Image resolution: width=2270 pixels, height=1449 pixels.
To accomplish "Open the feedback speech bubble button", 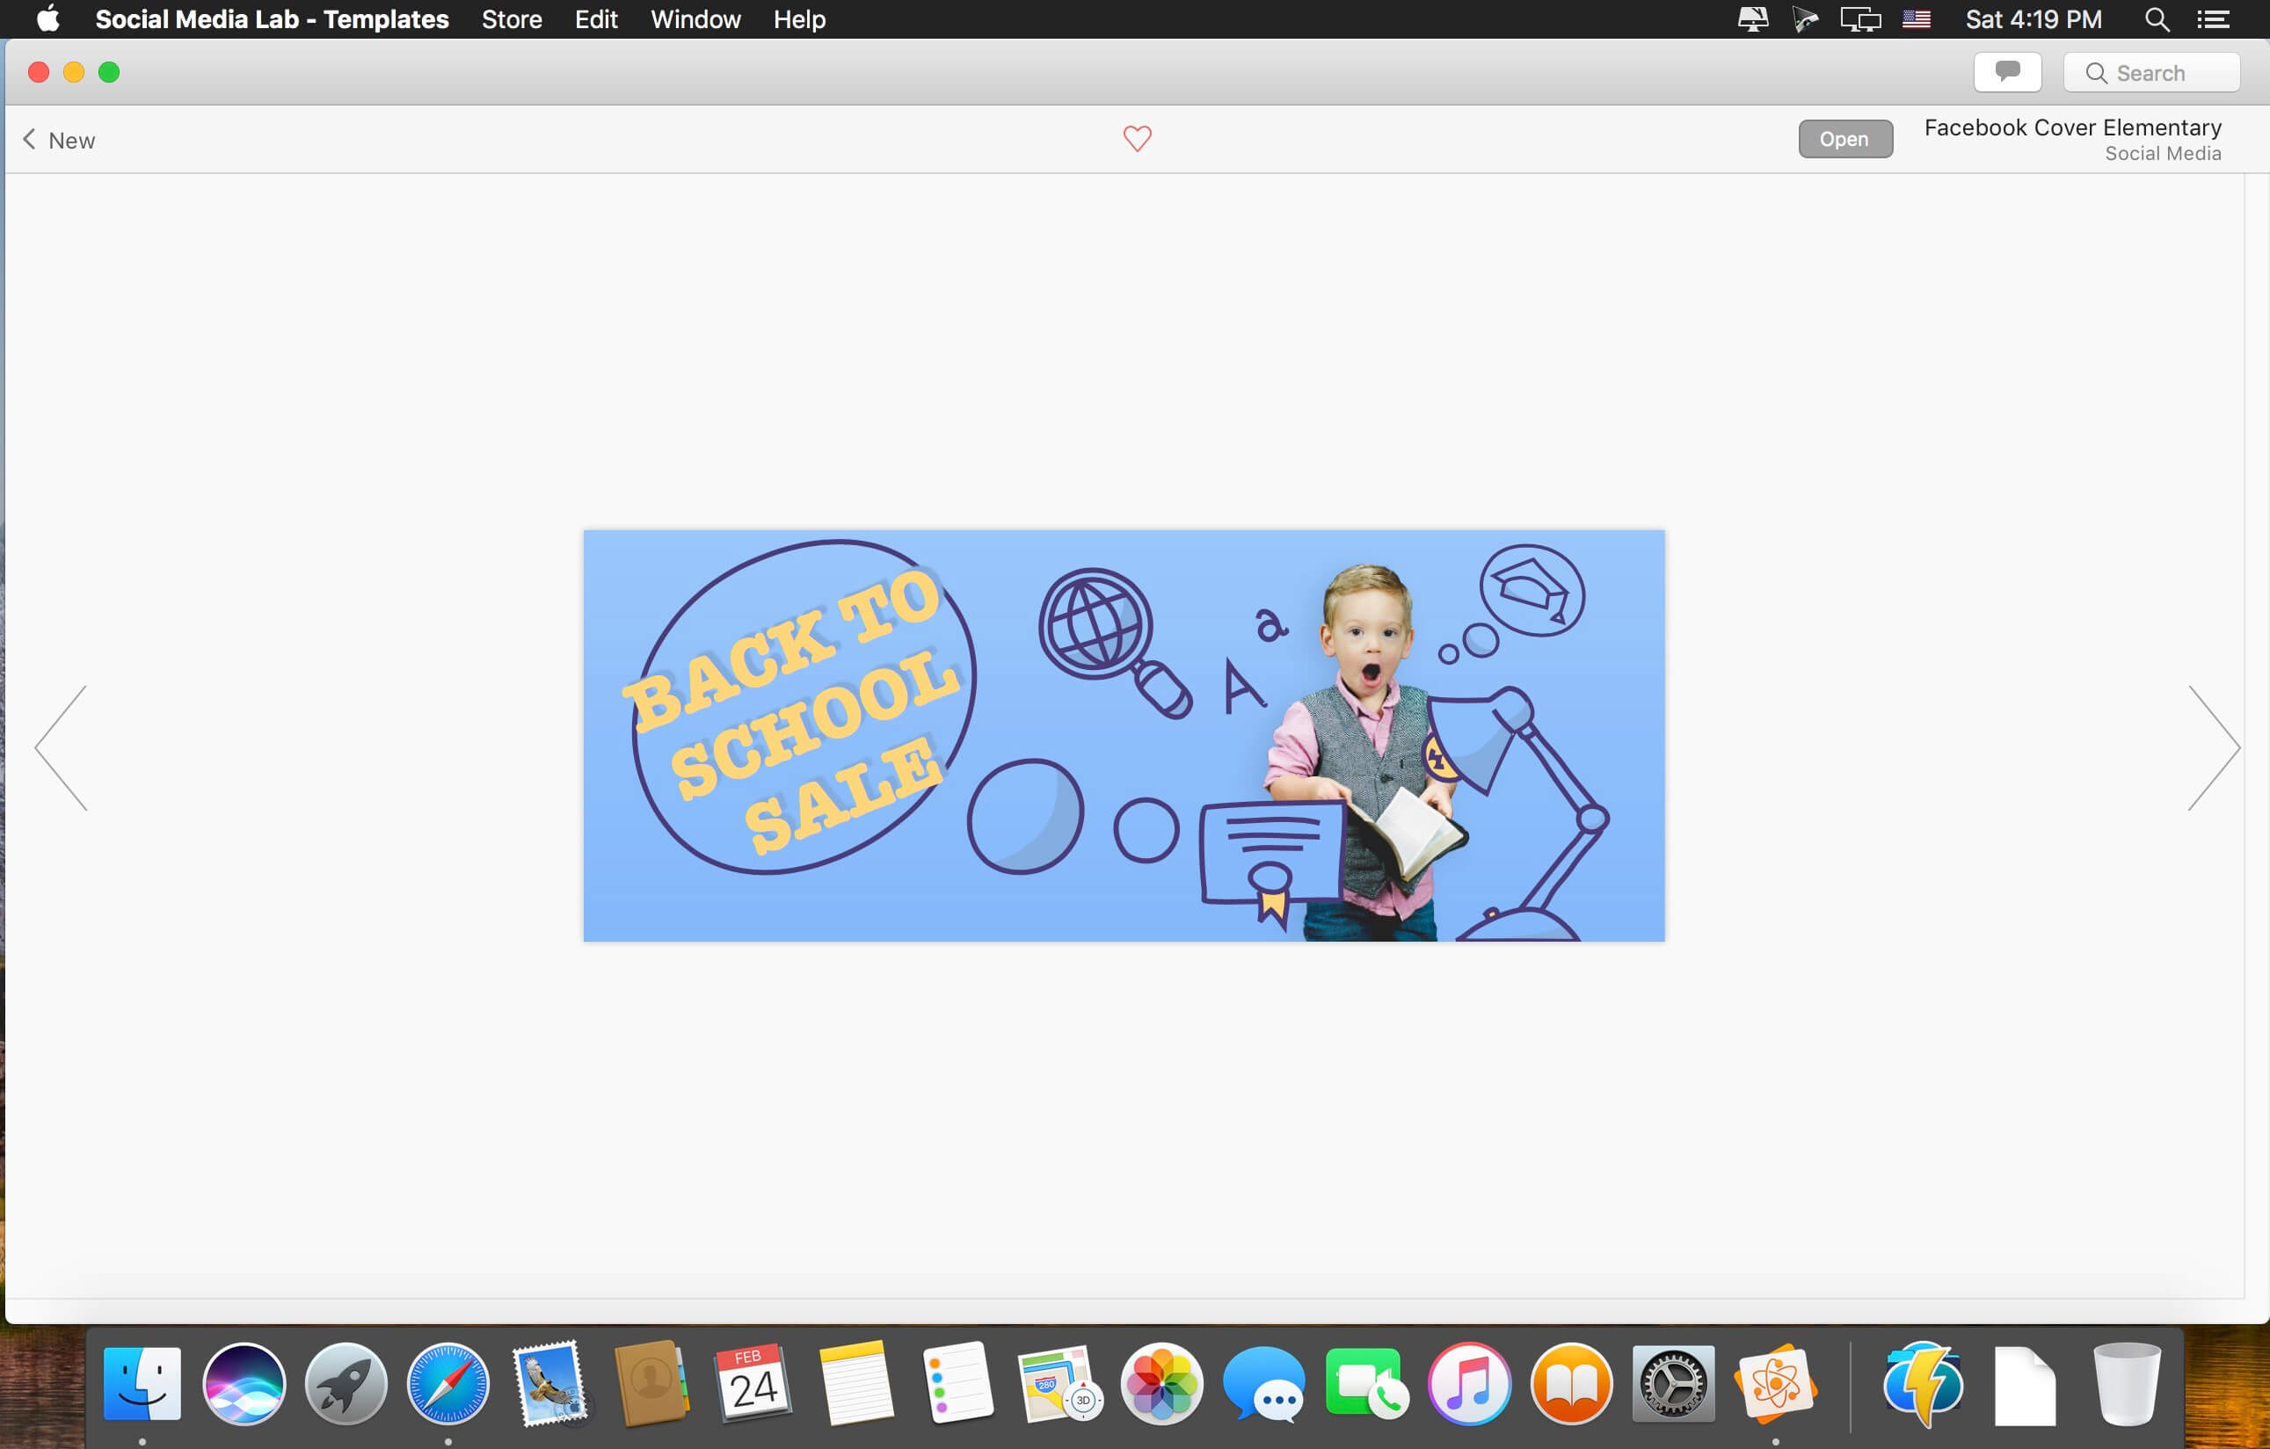I will [x=2007, y=73].
